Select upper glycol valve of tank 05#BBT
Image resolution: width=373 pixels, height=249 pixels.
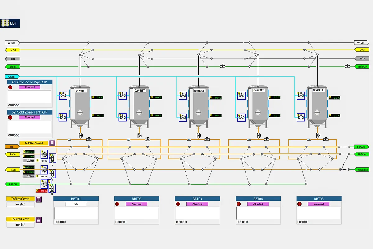pyautogui.click(x=301, y=96)
